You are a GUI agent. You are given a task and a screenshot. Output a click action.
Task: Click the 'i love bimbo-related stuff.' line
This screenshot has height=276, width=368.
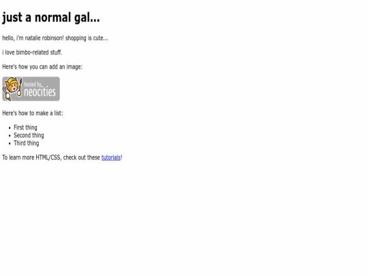(x=32, y=52)
